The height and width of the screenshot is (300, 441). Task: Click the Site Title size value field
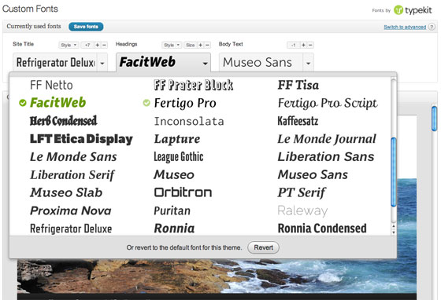coord(87,45)
